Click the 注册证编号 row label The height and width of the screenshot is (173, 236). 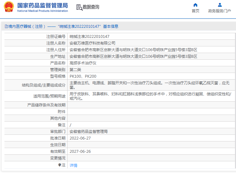(x=56, y=37)
